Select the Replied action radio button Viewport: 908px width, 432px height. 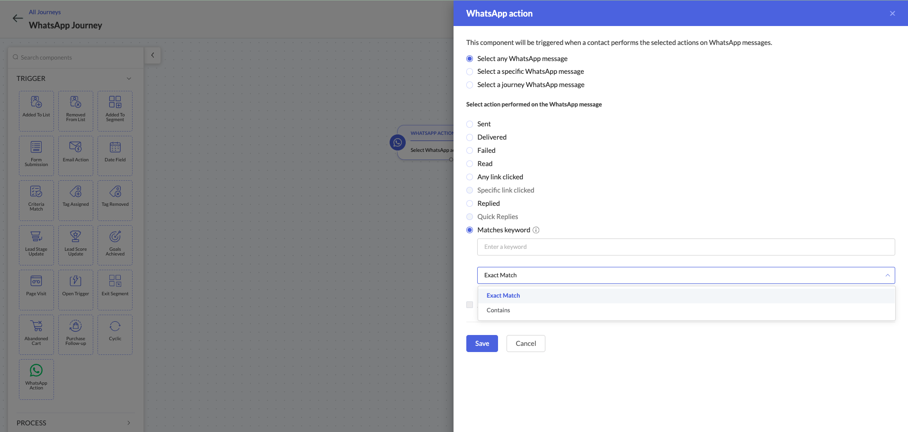coord(470,203)
